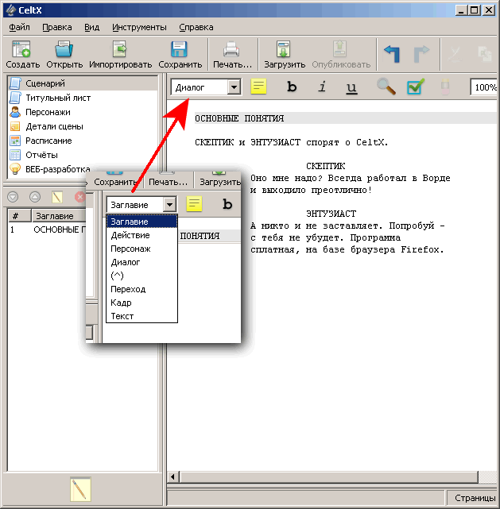Choose Кадр in dropdown list

(141, 303)
